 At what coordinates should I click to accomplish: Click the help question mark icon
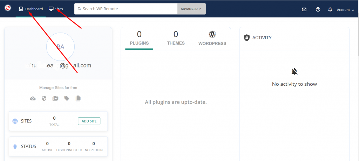318,9
